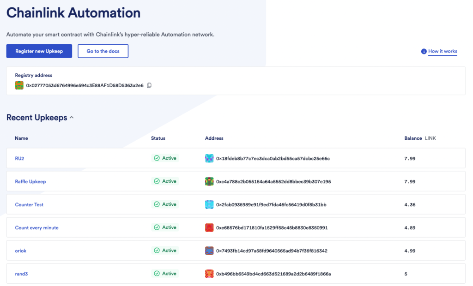The width and height of the screenshot is (473, 286).
Task: Click the 4.36 balance value
Action: coord(410,205)
